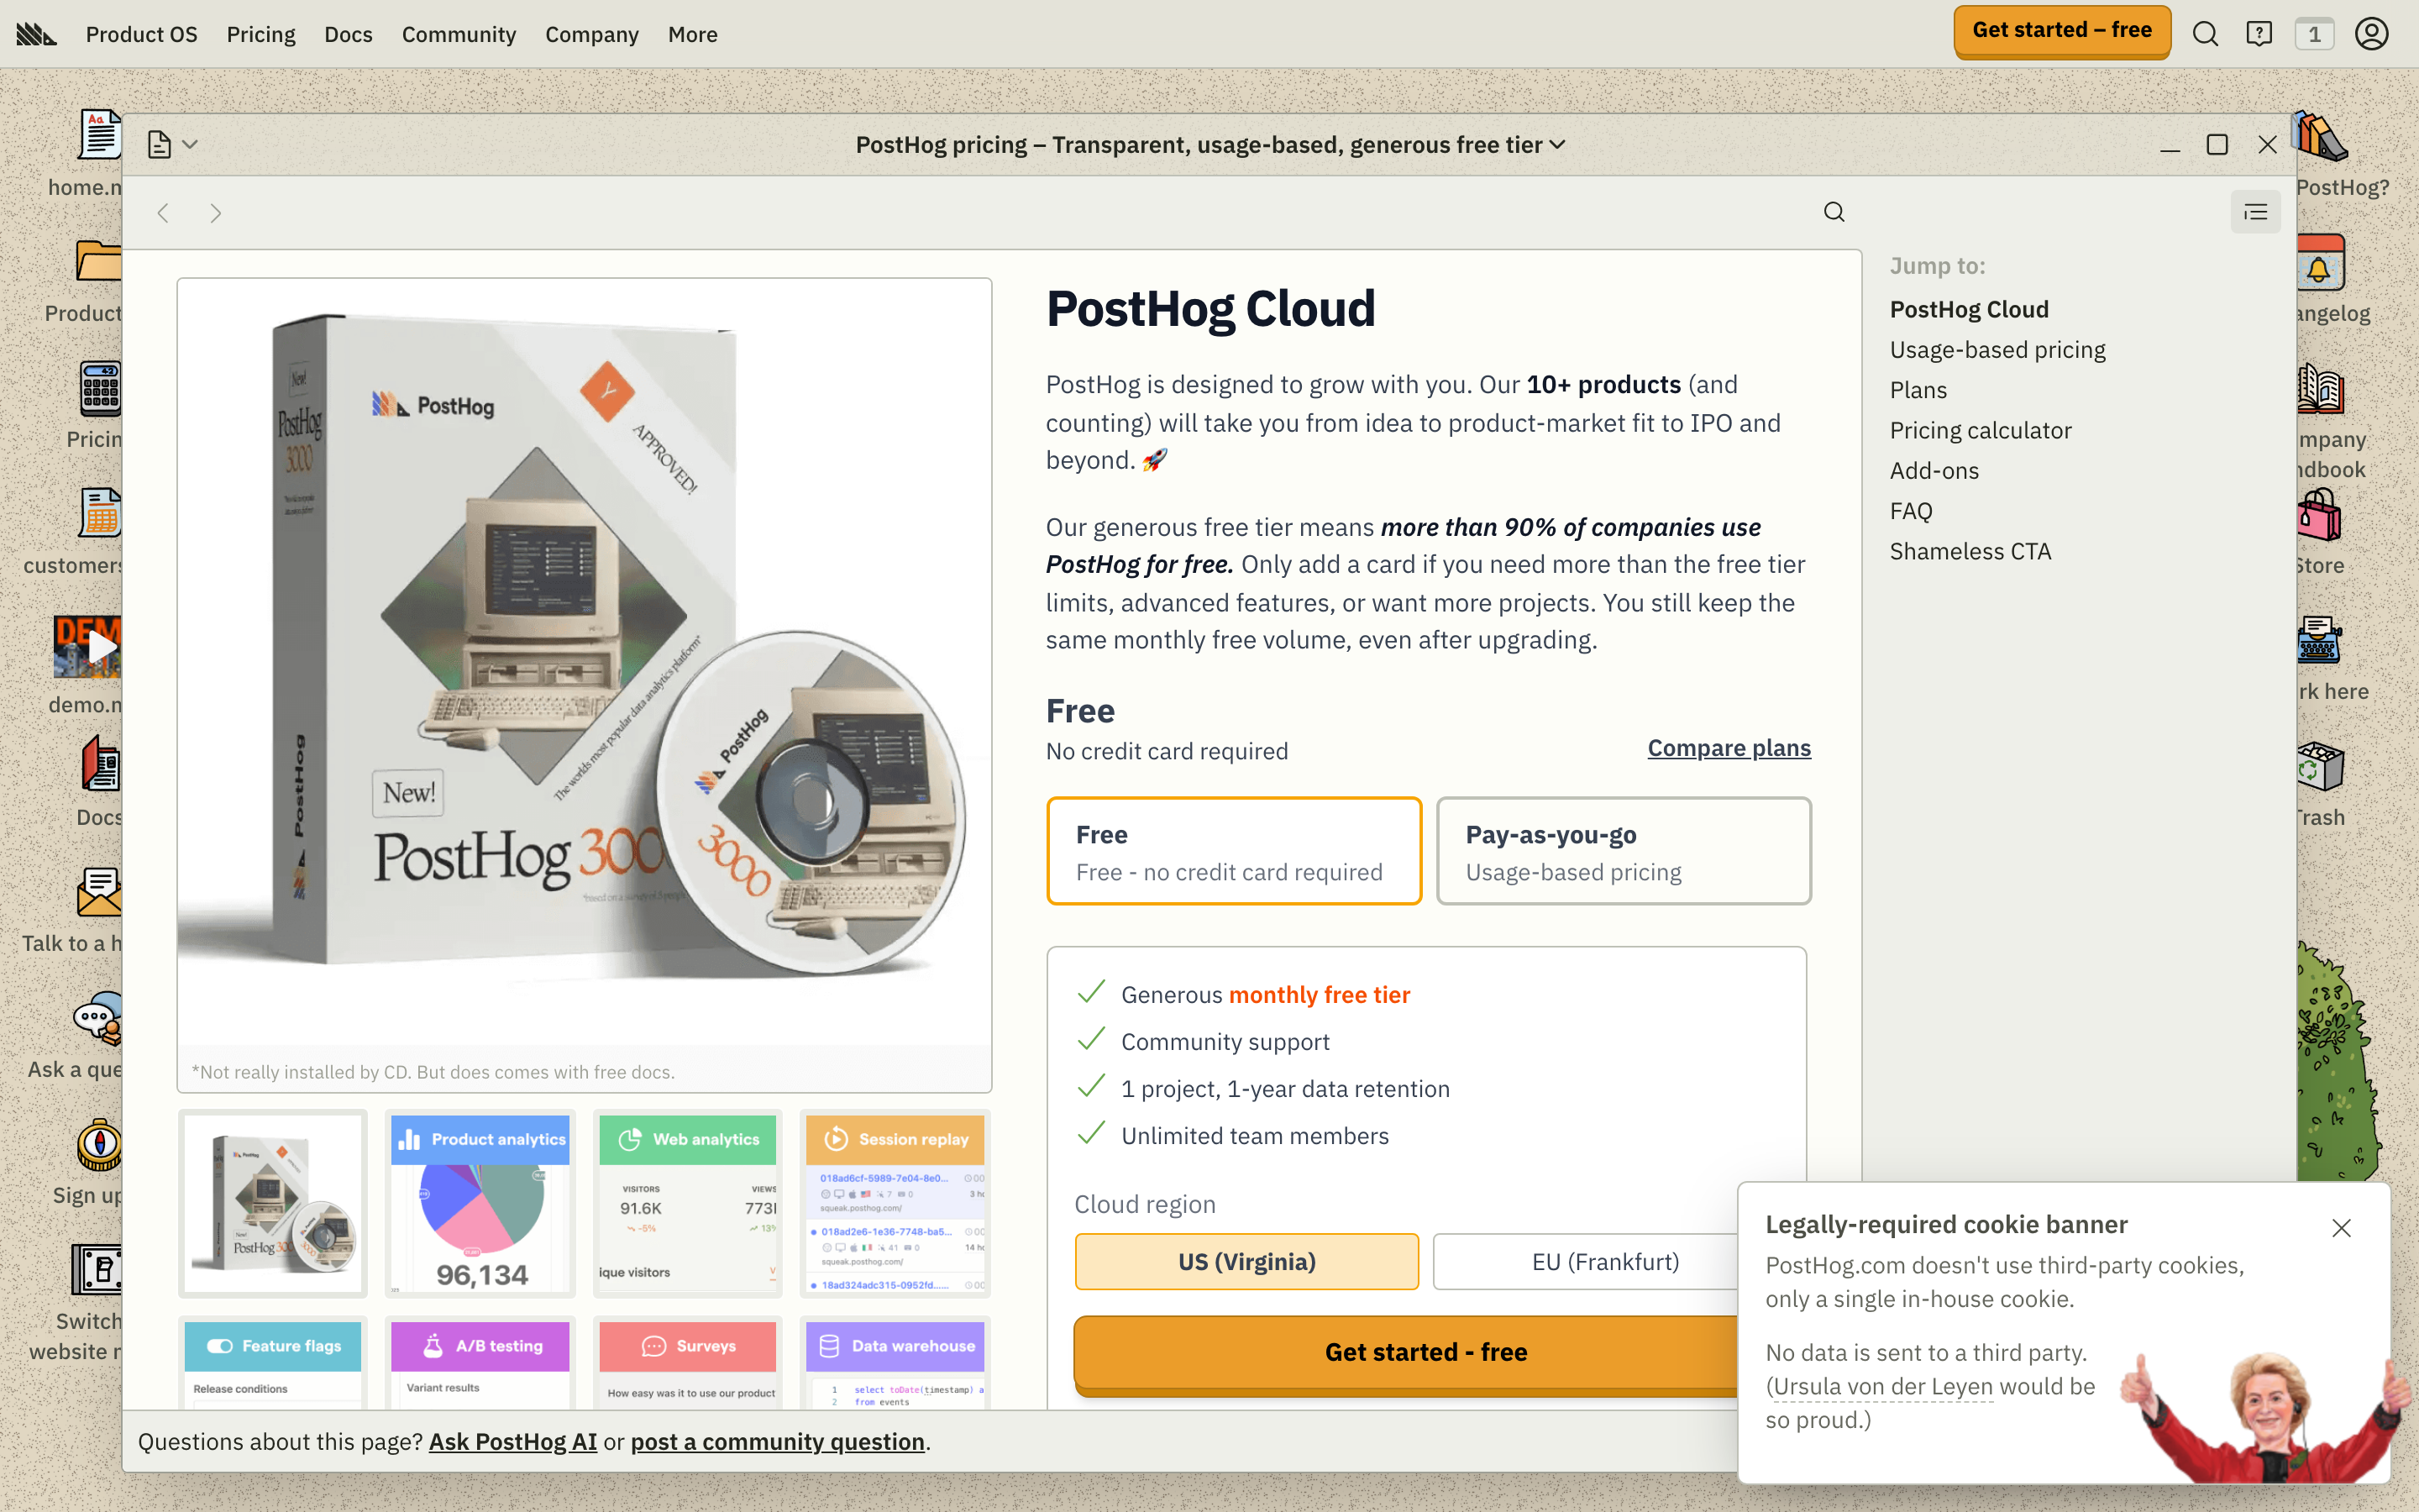Open search from the top navigation bar
Viewport: 2419px width, 1512px height.
(2205, 33)
